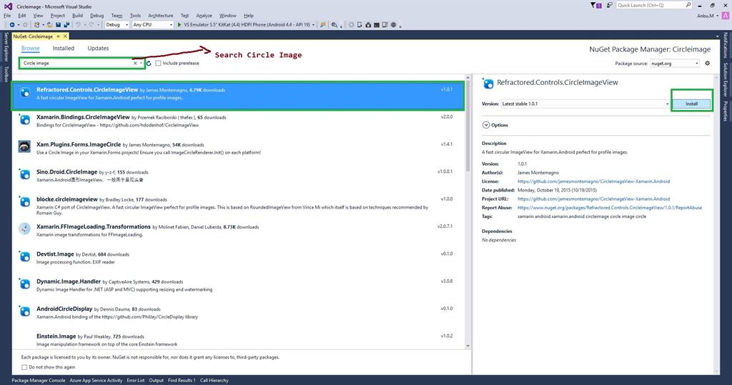Switch to the Installed tab
This screenshot has width=732, height=385.
[64, 48]
